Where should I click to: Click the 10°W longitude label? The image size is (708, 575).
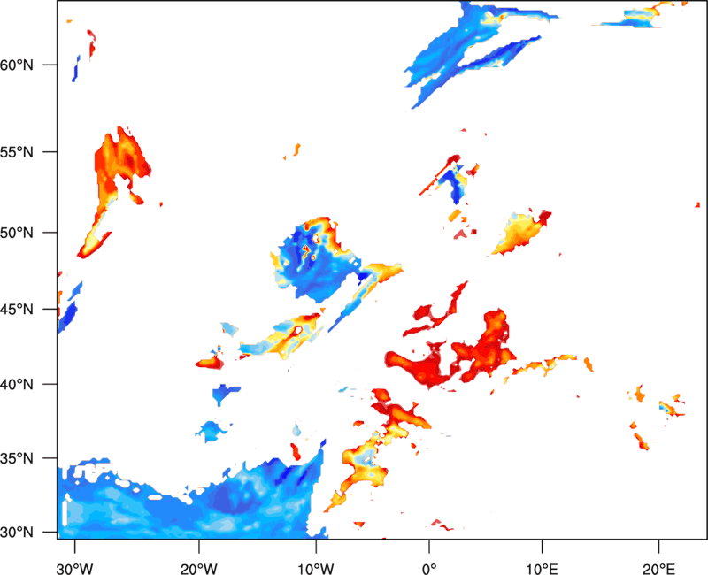pos(316,568)
